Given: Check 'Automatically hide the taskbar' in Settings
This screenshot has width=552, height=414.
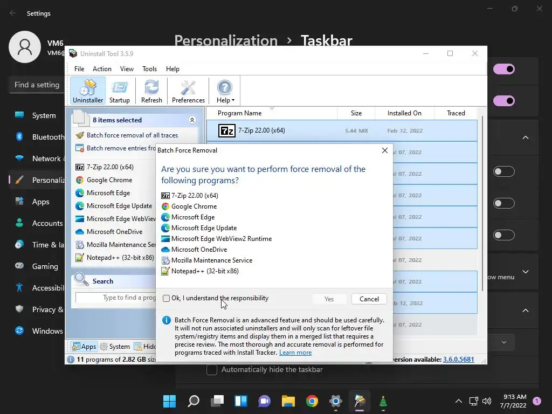Looking at the screenshot, I should pos(211,370).
